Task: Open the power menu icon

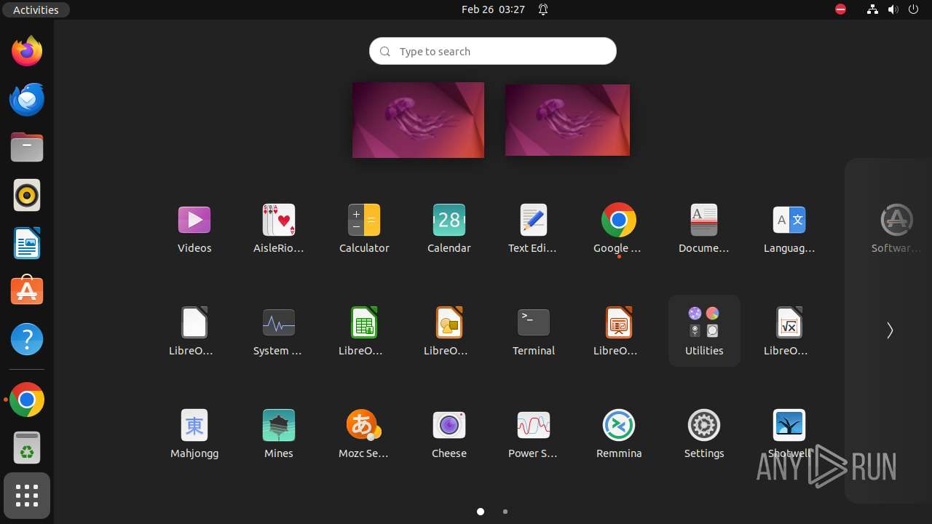Action: (914, 9)
